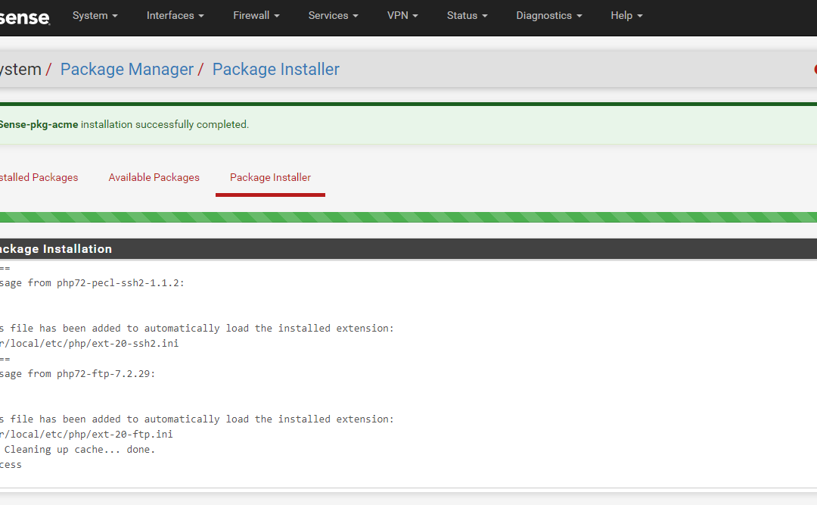Select the Package Installer tab

(270, 177)
